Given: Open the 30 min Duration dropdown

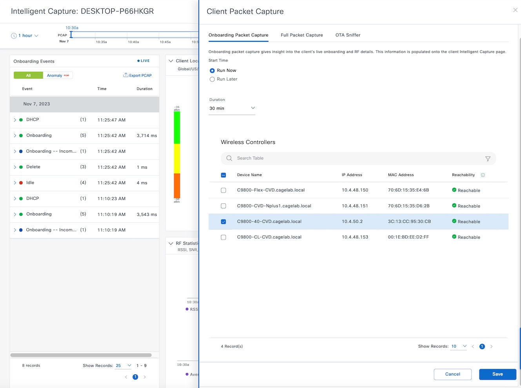Looking at the screenshot, I should coord(232,108).
